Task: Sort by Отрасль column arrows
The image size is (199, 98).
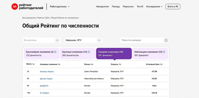Action: coord(120,64)
